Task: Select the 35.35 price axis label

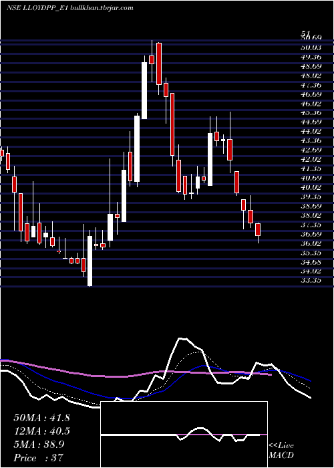Action: tap(311, 253)
